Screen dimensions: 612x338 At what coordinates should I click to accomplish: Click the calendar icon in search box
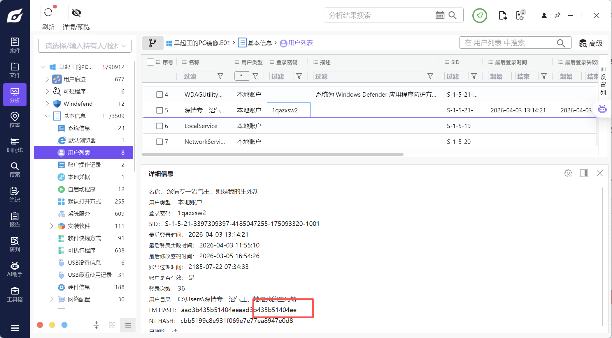point(440,15)
